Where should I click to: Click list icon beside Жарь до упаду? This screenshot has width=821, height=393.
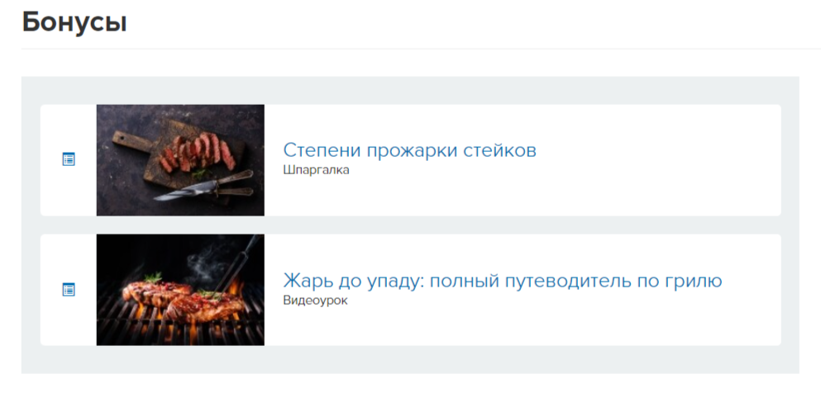[69, 290]
